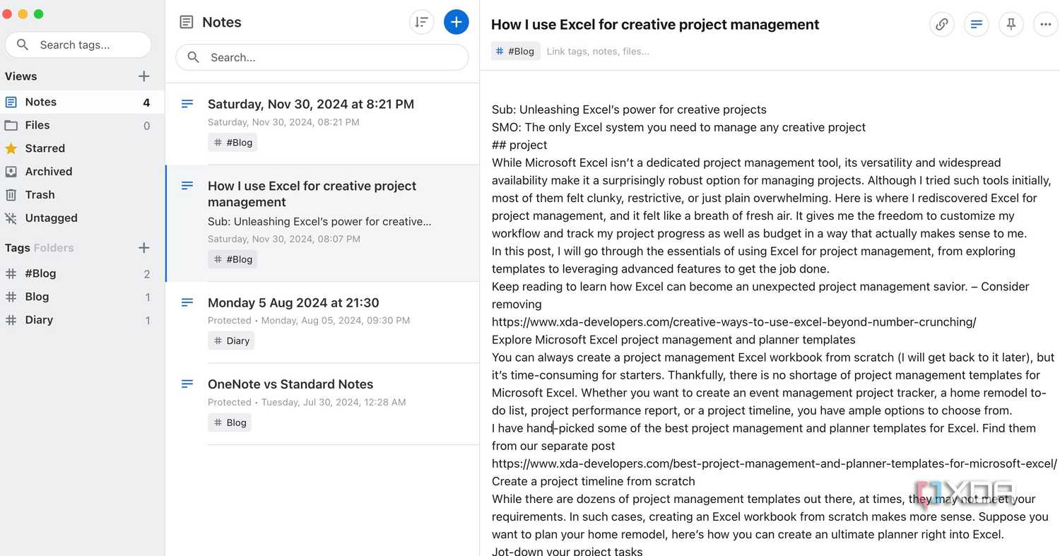Click the note title in the editor header

tap(655, 25)
